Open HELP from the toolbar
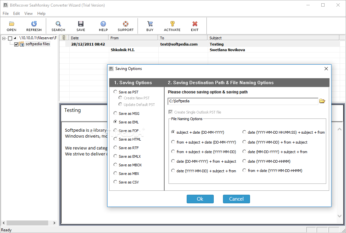The width and height of the screenshot is (346, 233). point(103,24)
